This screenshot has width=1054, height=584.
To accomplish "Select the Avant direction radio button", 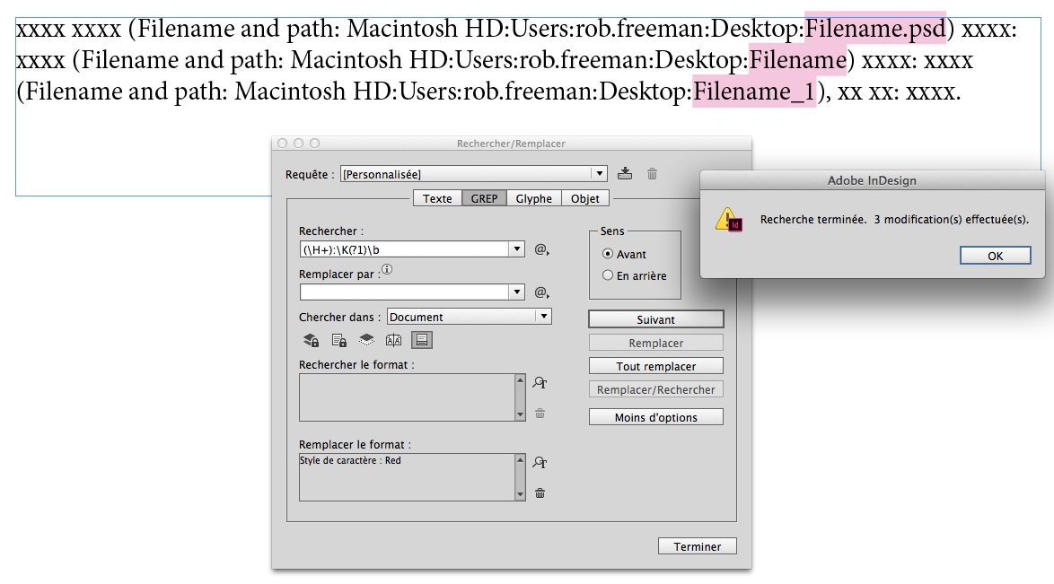I will [x=608, y=254].
